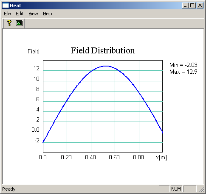
Task: Click the yellow question mark help icon
Action: point(9,23)
